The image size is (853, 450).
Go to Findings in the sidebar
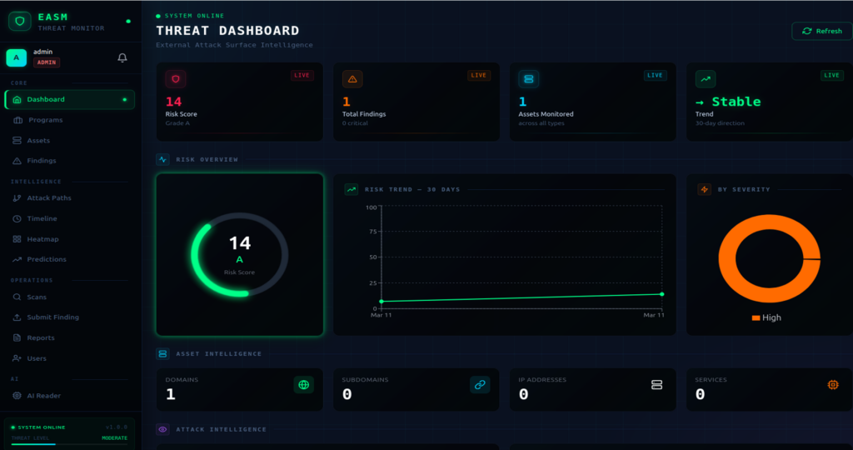point(42,161)
